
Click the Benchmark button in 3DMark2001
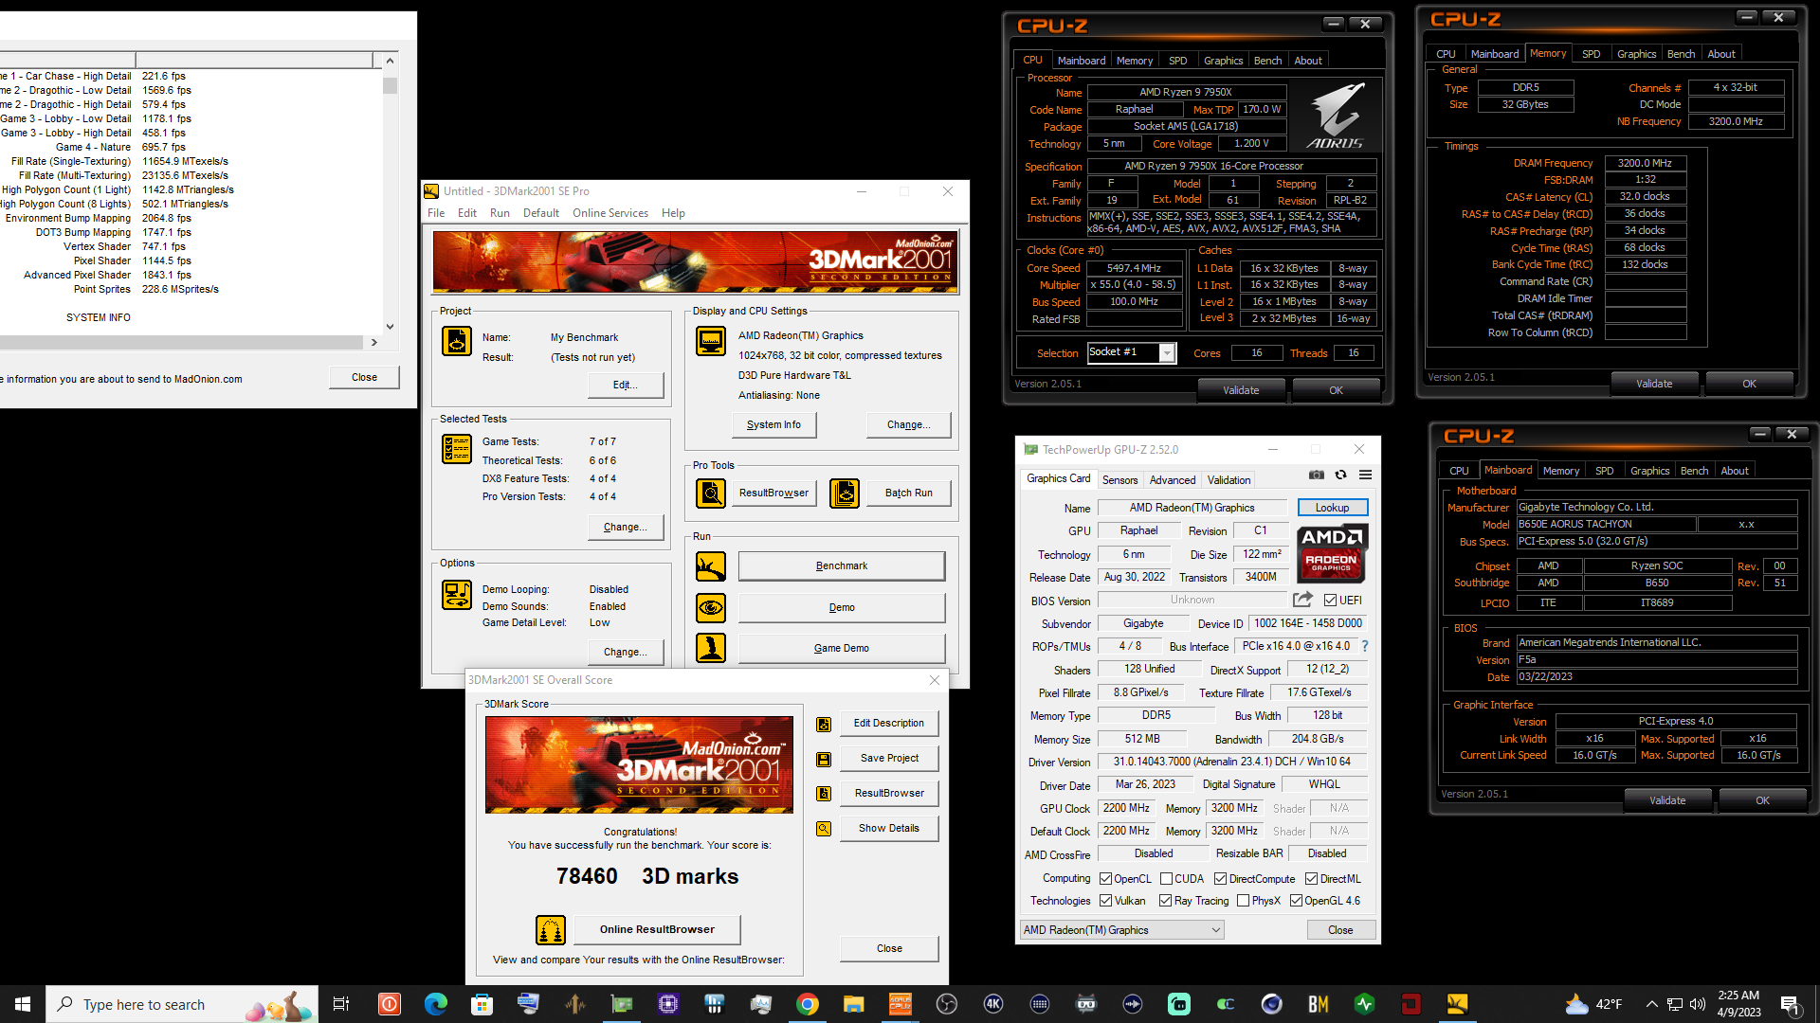pos(842,566)
